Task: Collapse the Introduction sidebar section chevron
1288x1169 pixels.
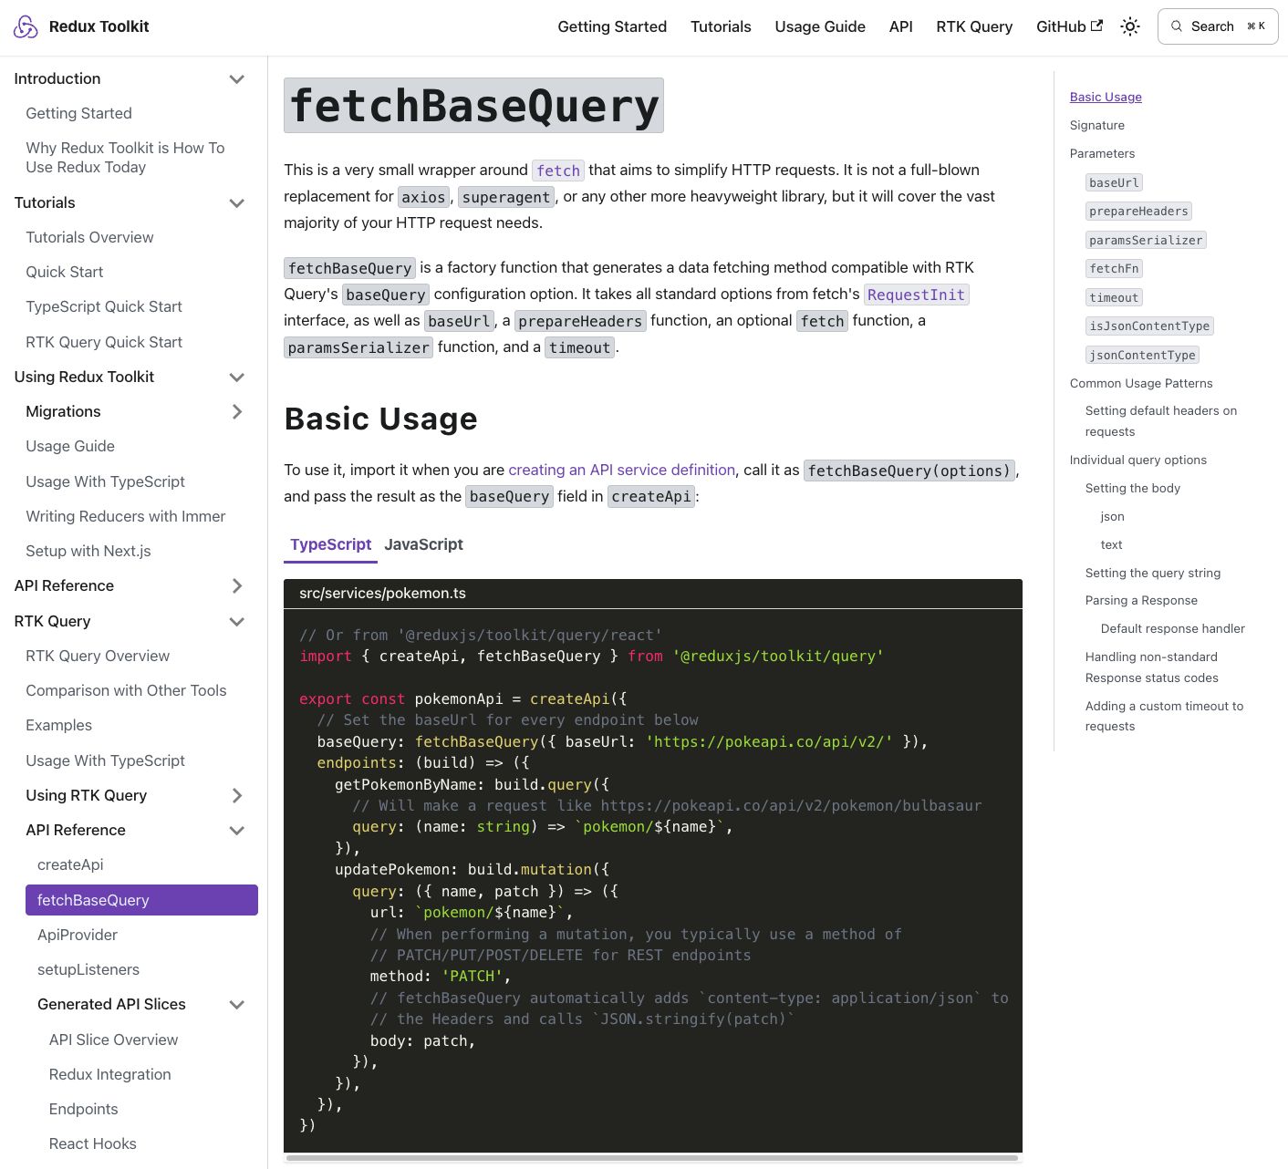Action: coord(237,79)
